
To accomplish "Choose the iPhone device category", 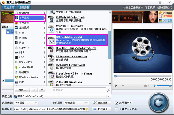I will [30, 38].
